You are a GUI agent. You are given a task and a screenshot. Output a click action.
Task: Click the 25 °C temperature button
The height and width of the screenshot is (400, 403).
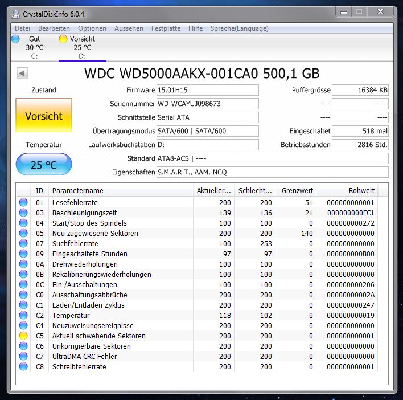pyautogui.click(x=44, y=164)
